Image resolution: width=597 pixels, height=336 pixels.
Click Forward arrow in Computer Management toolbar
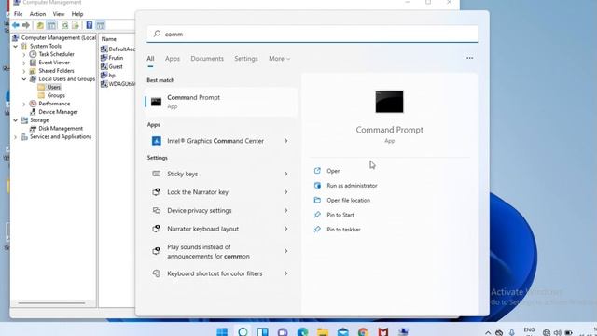(26, 25)
